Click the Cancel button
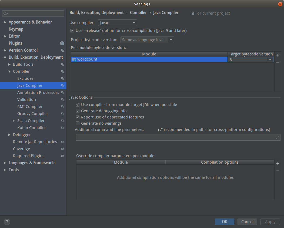284x228 pixels. [x=247, y=222]
